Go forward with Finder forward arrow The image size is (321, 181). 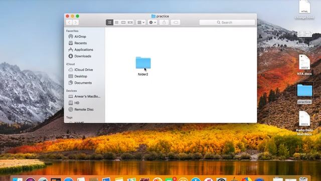tap(76, 22)
